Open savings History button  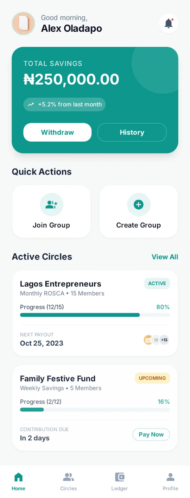[x=132, y=132]
